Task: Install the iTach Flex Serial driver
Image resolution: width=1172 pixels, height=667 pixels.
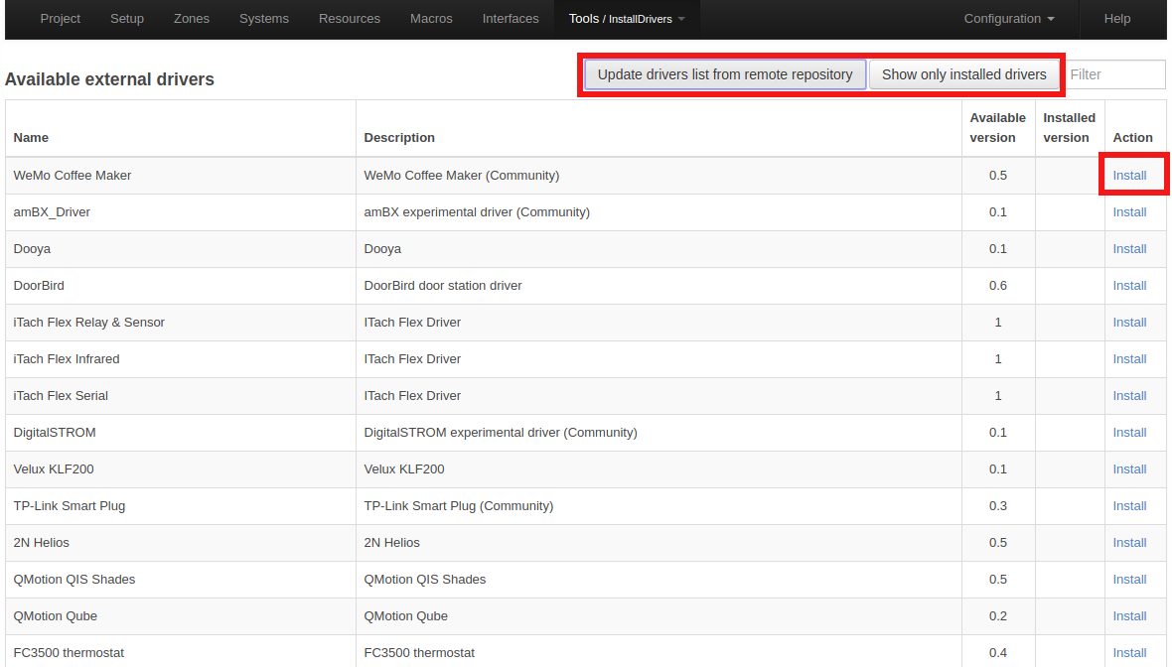Action: point(1129,396)
